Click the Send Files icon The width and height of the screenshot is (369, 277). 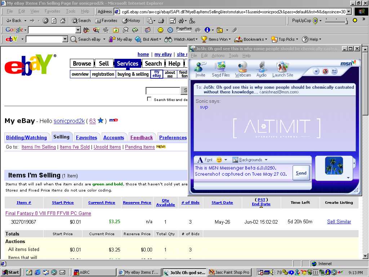tap(221, 67)
